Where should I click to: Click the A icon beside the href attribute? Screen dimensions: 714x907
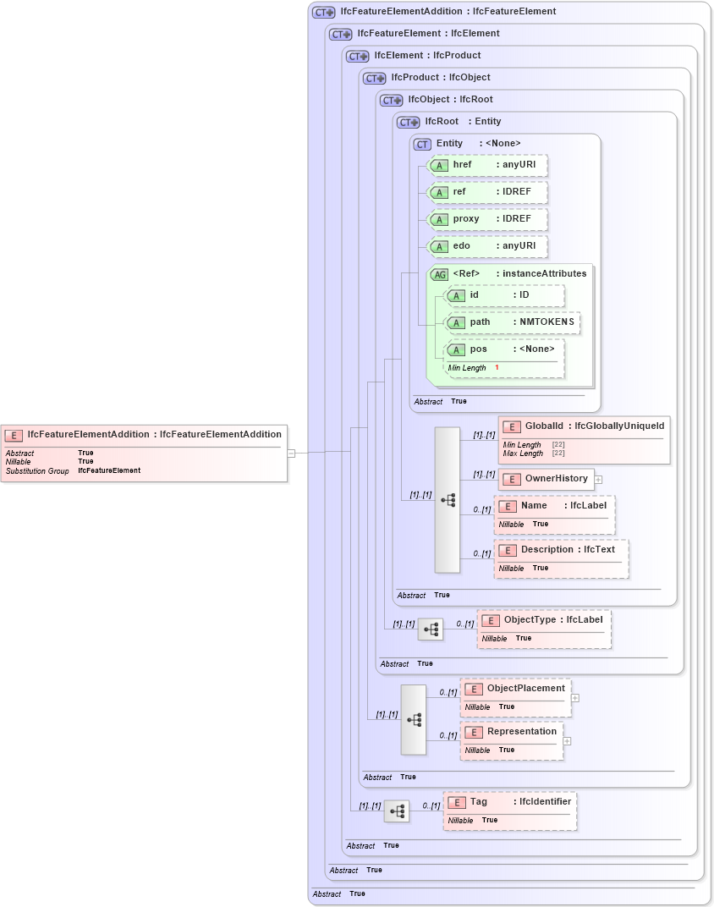[x=439, y=165]
